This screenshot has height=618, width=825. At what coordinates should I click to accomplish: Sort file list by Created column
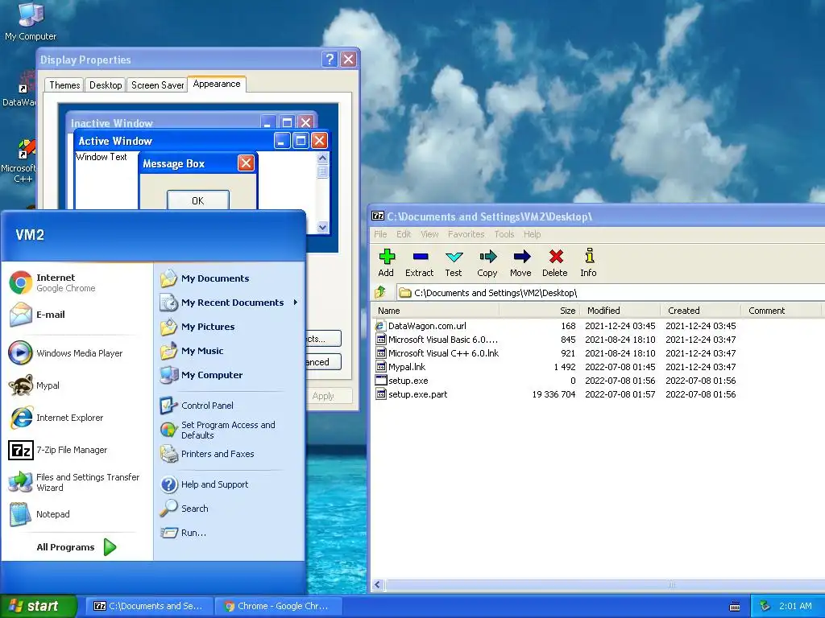tap(700, 311)
